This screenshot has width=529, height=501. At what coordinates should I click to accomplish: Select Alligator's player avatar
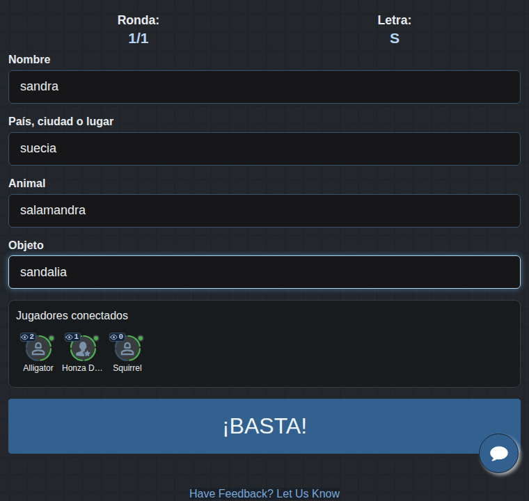tap(38, 348)
